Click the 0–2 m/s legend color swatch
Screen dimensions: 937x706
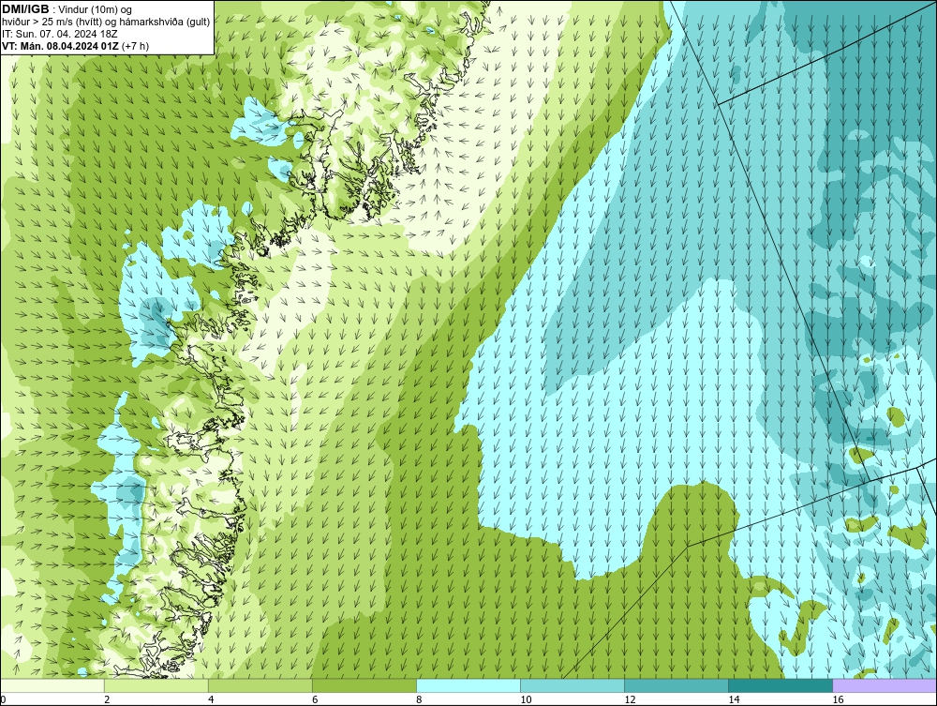[x=52, y=685]
